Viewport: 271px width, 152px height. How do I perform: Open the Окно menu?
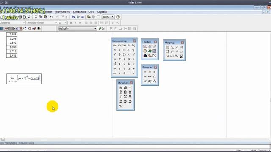click(91, 12)
